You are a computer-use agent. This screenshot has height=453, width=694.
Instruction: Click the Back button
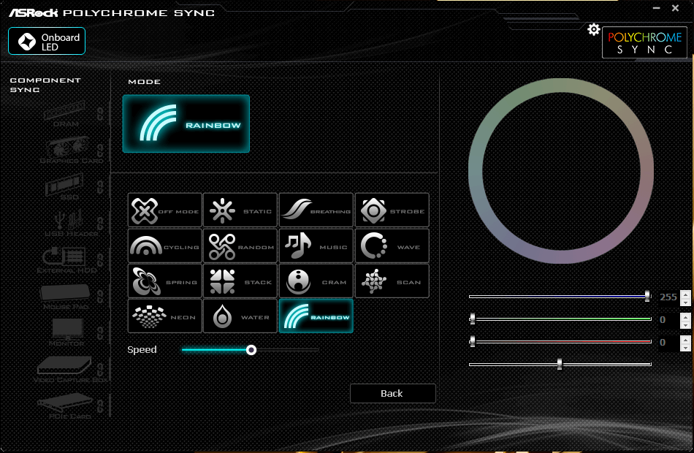[x=392, y=393]
